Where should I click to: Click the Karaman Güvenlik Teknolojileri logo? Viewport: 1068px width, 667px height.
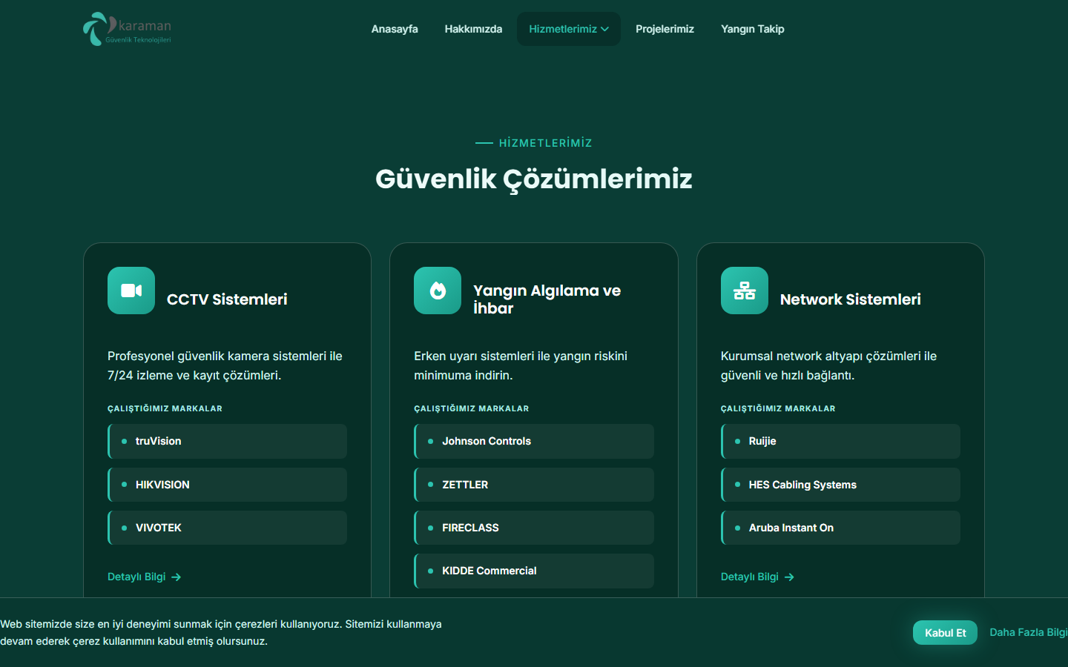point(128,29)
